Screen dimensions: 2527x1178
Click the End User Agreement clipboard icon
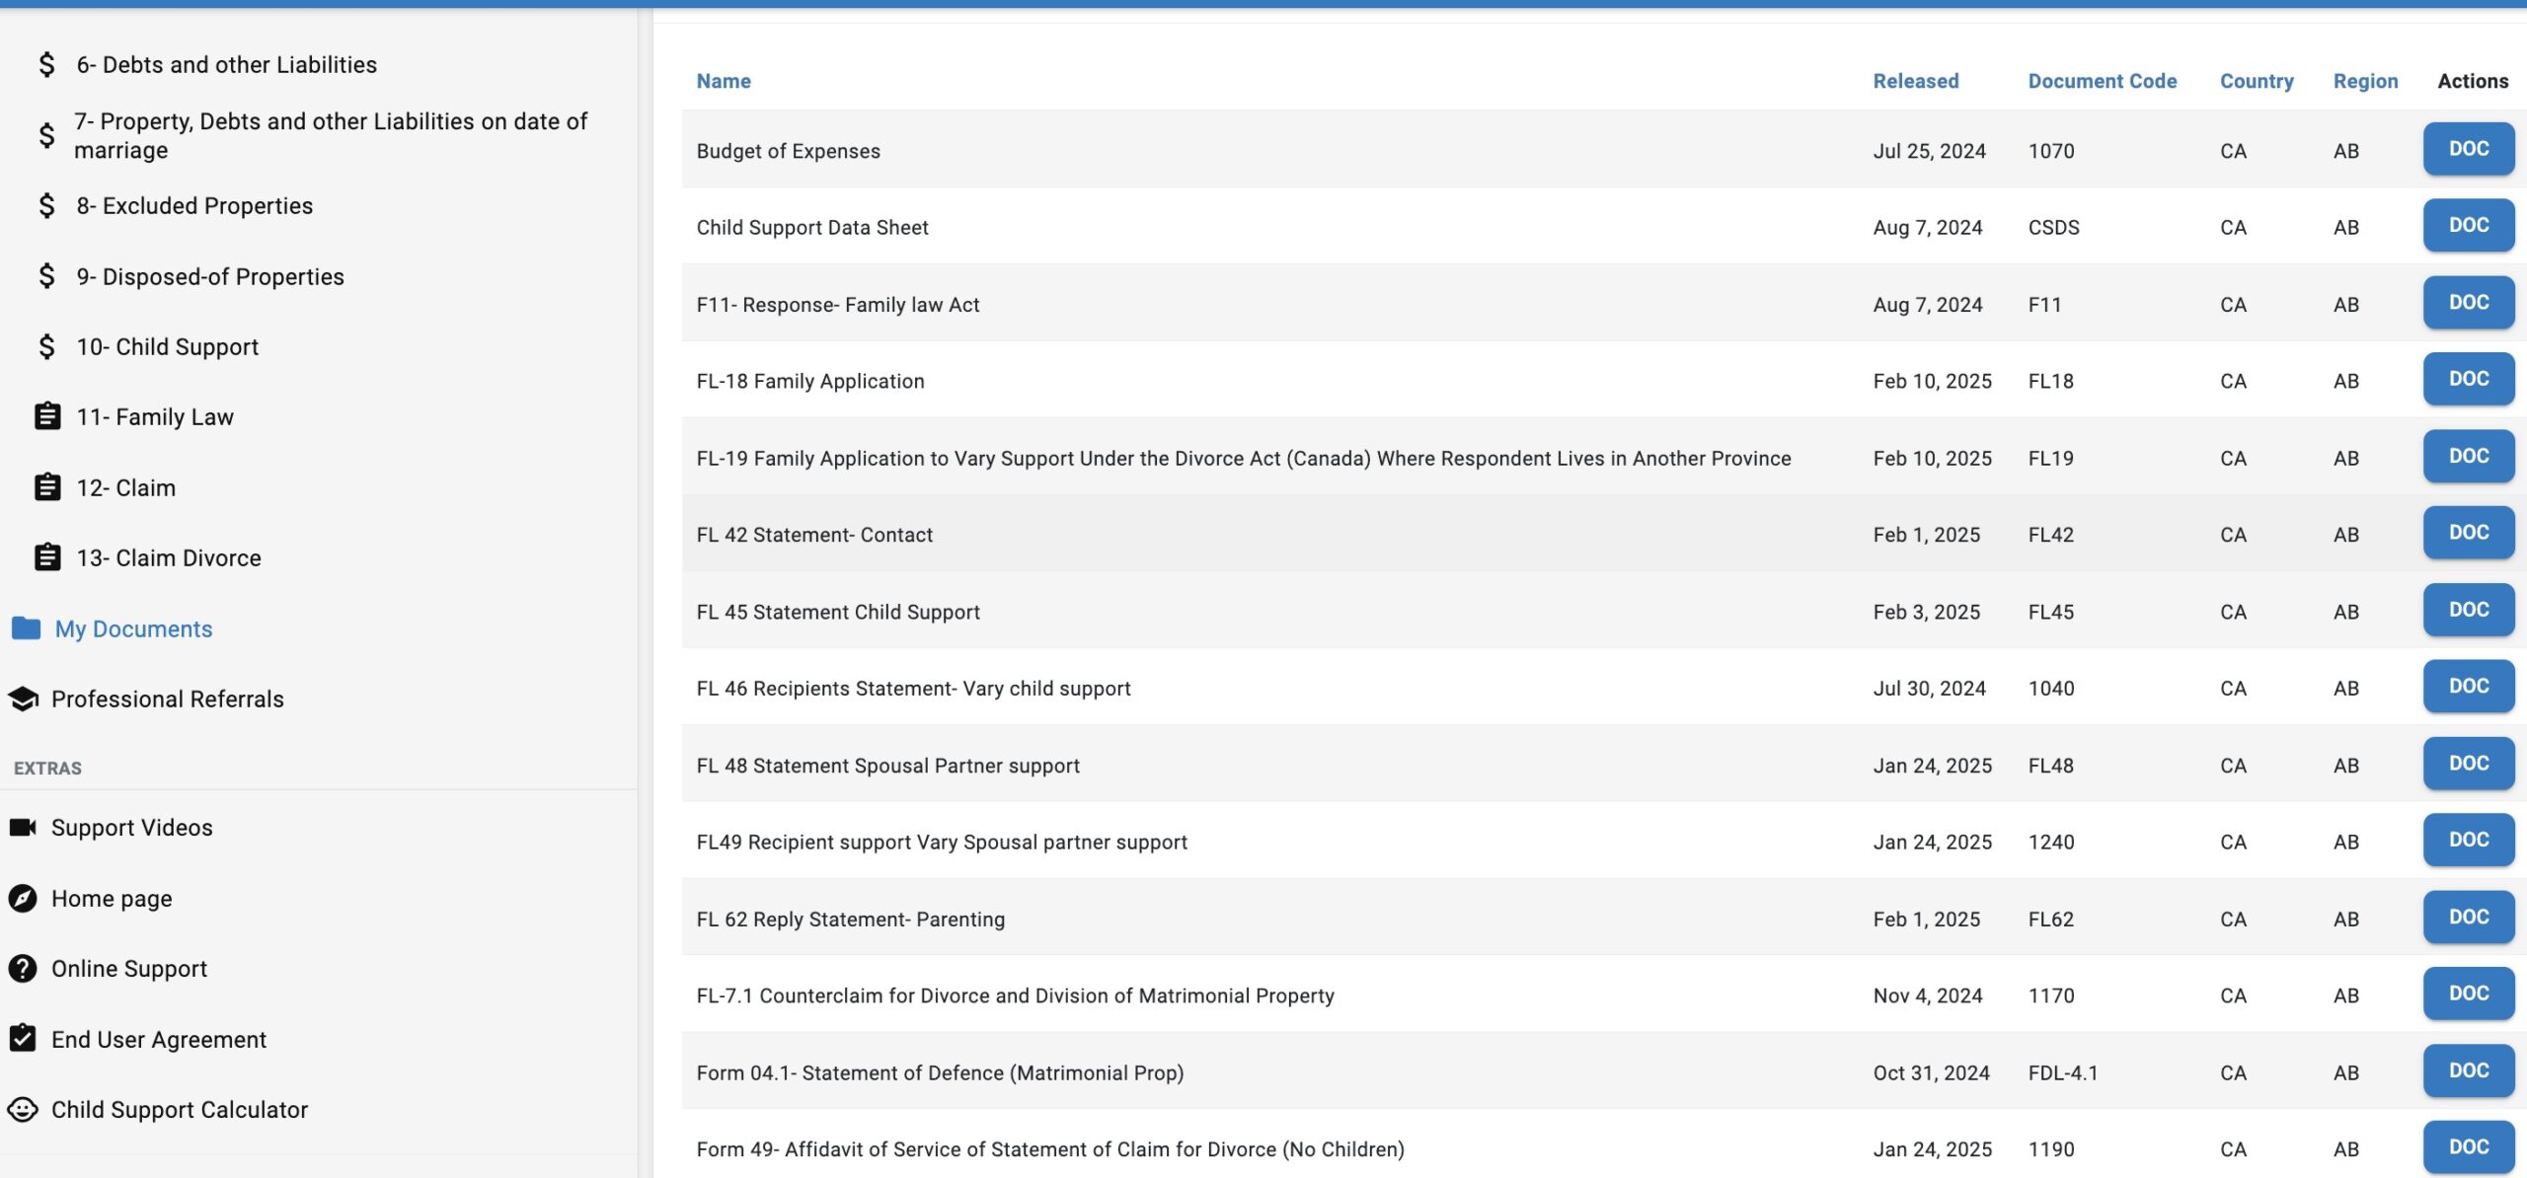click(23, 1038)
